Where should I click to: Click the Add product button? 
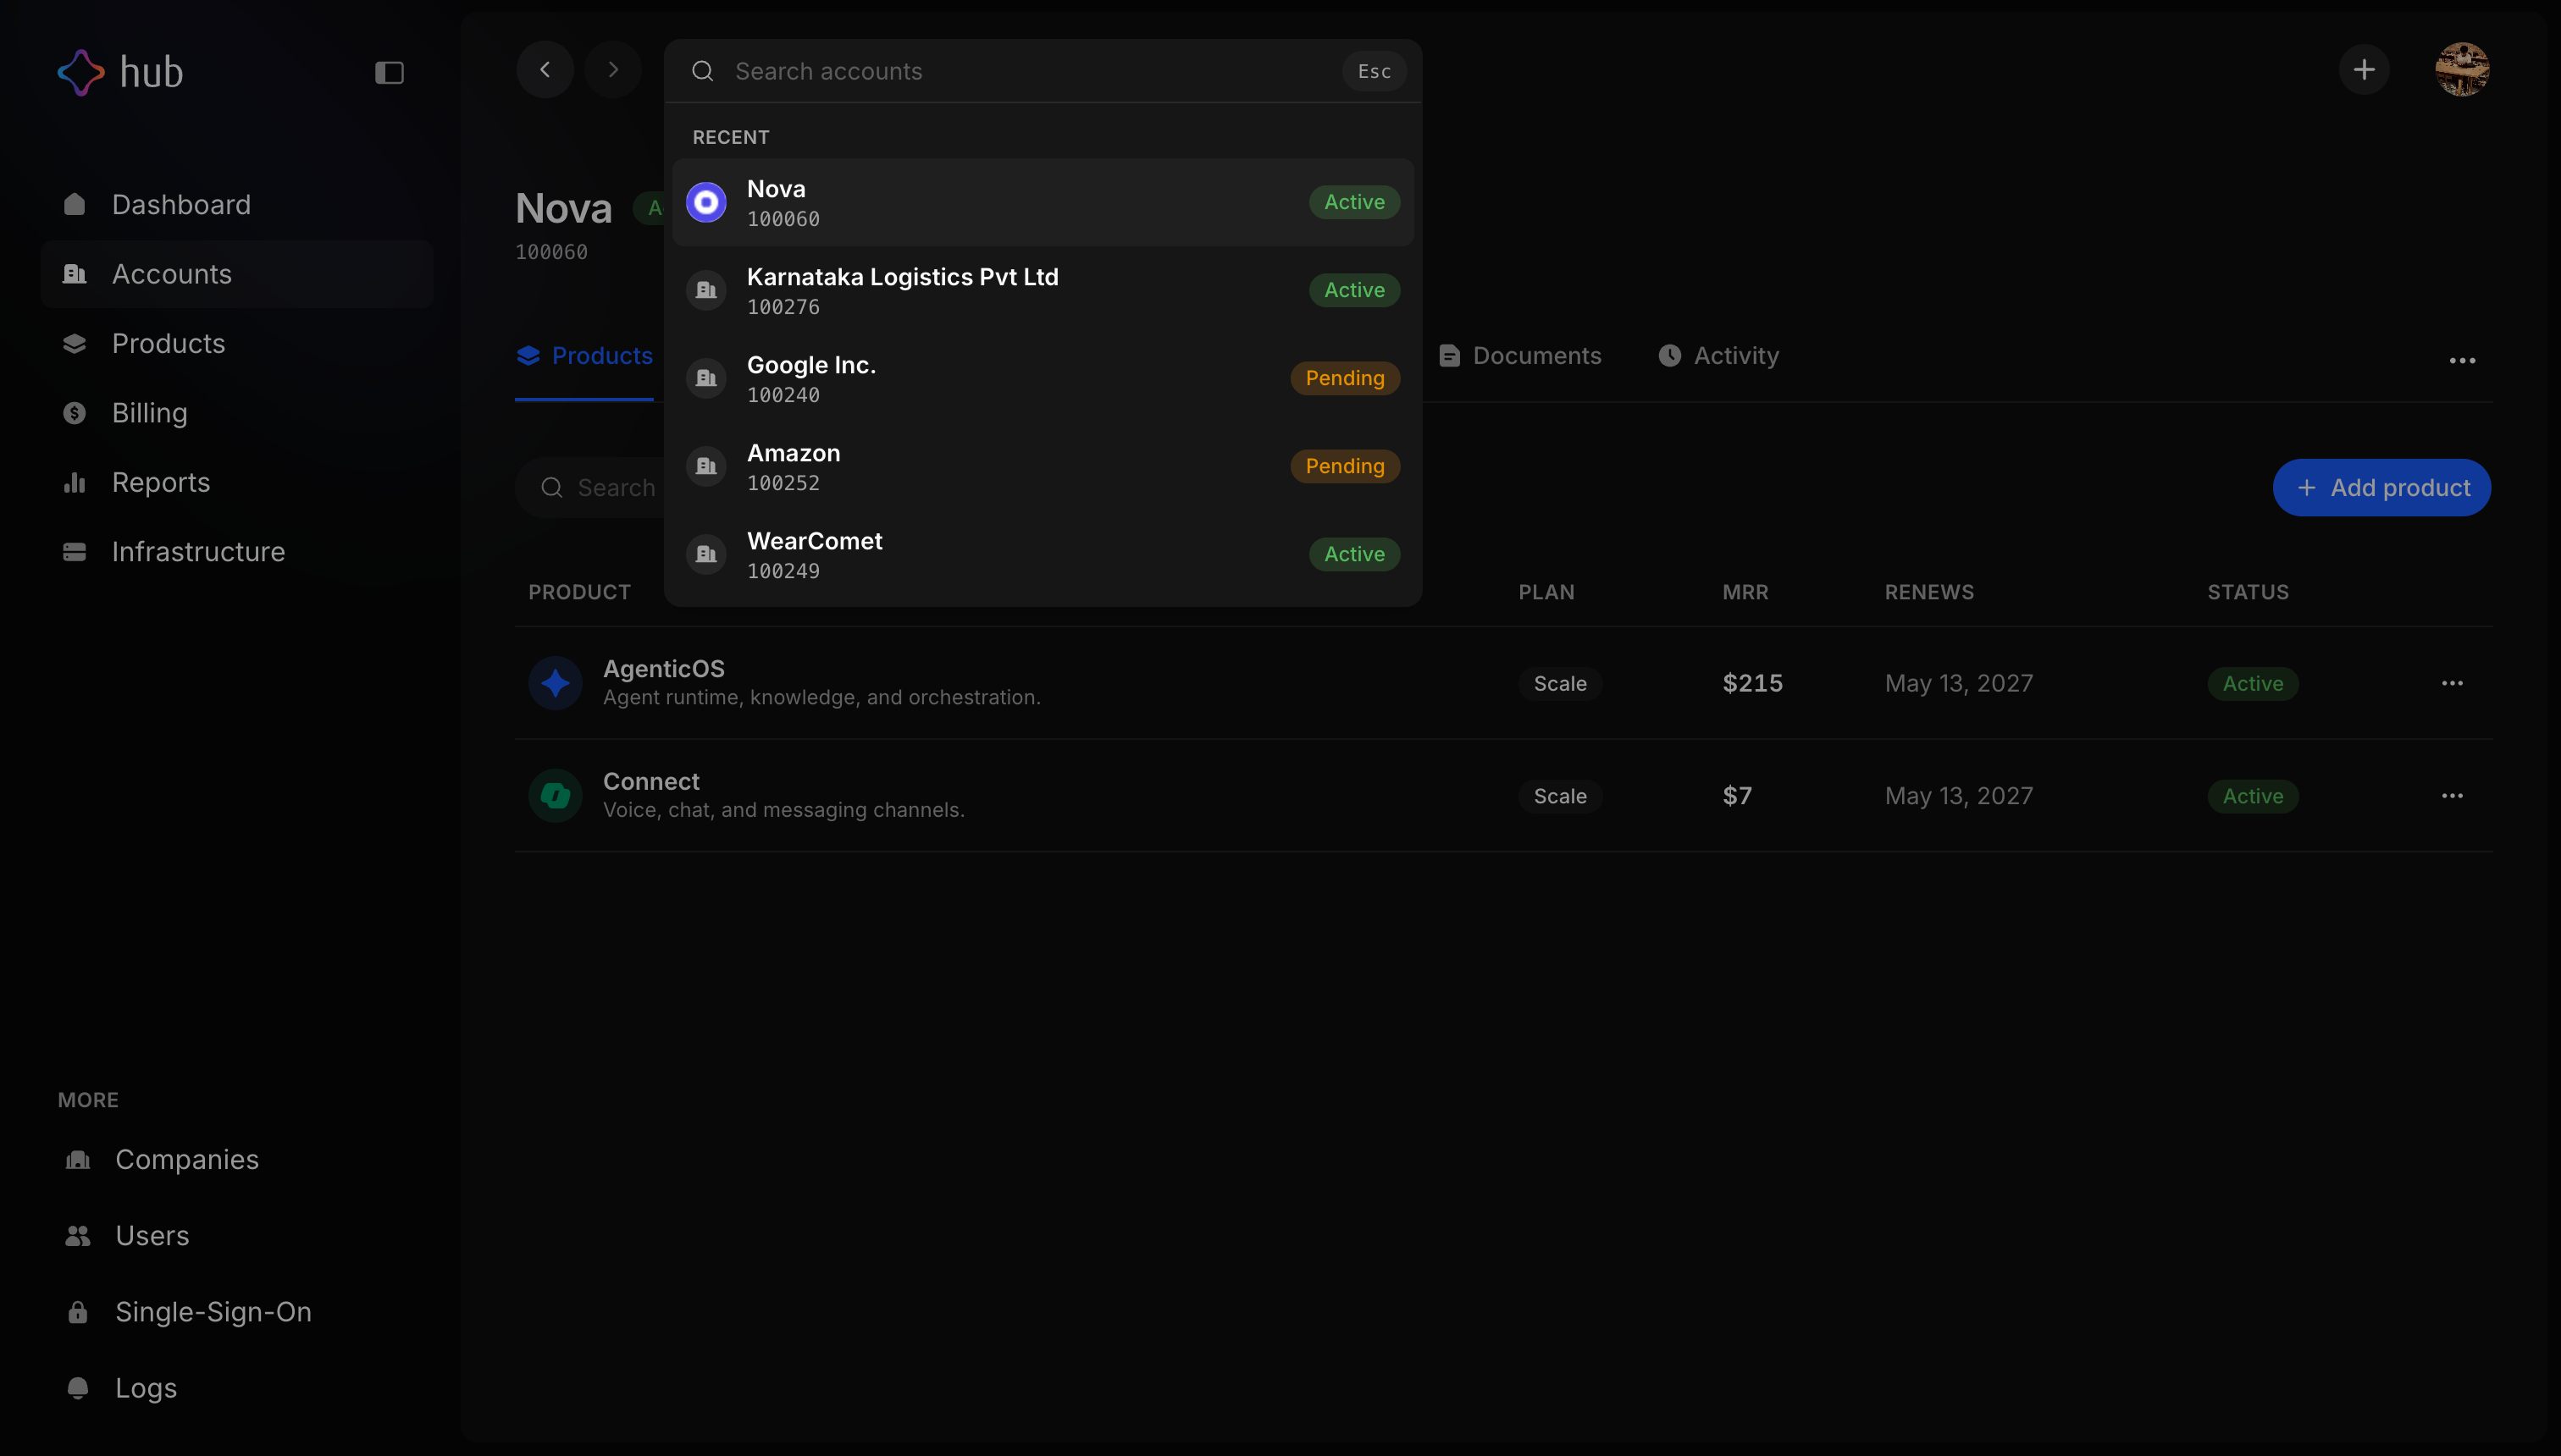click(x=2381, y=489)
